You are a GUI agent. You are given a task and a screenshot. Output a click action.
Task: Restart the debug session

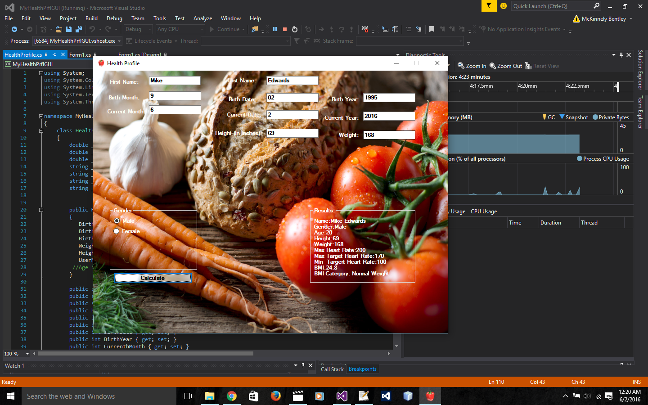[x=295, y=29]
